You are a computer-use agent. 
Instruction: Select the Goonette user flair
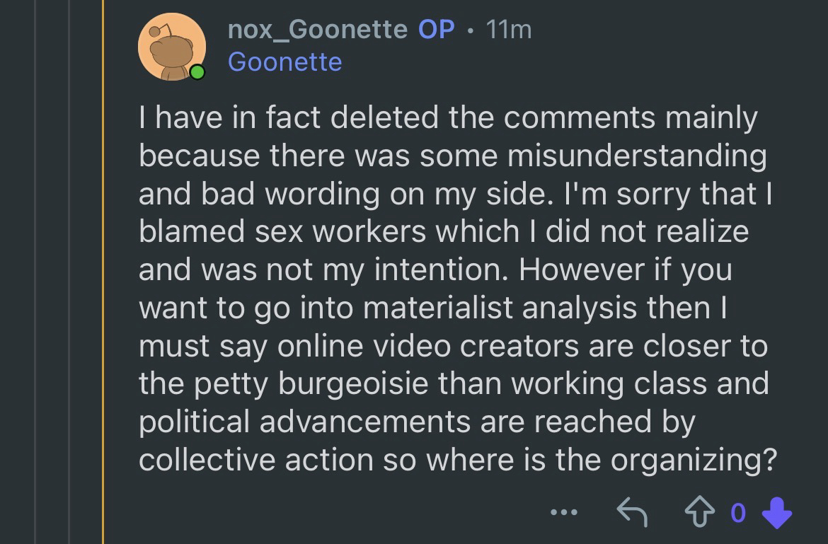point(285,62)
